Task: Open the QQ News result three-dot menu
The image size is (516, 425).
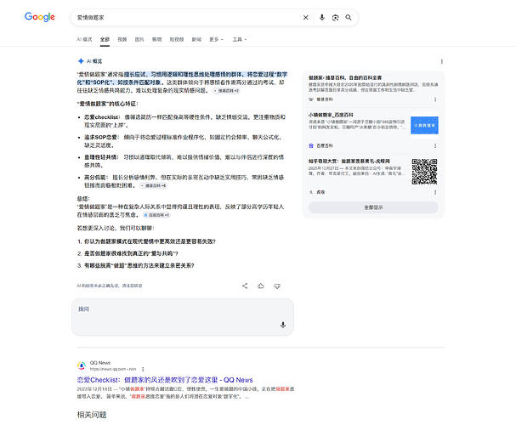Action: [x=143, y=369]
